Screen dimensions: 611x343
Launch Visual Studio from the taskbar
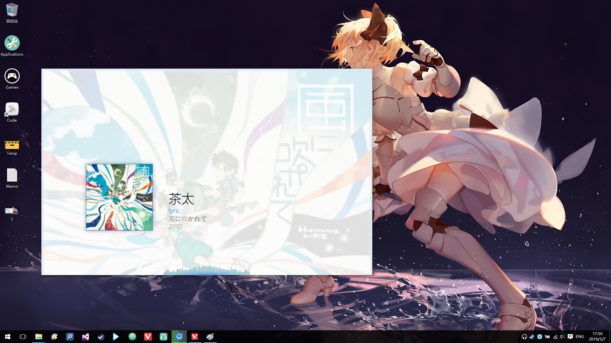(85, 337)
